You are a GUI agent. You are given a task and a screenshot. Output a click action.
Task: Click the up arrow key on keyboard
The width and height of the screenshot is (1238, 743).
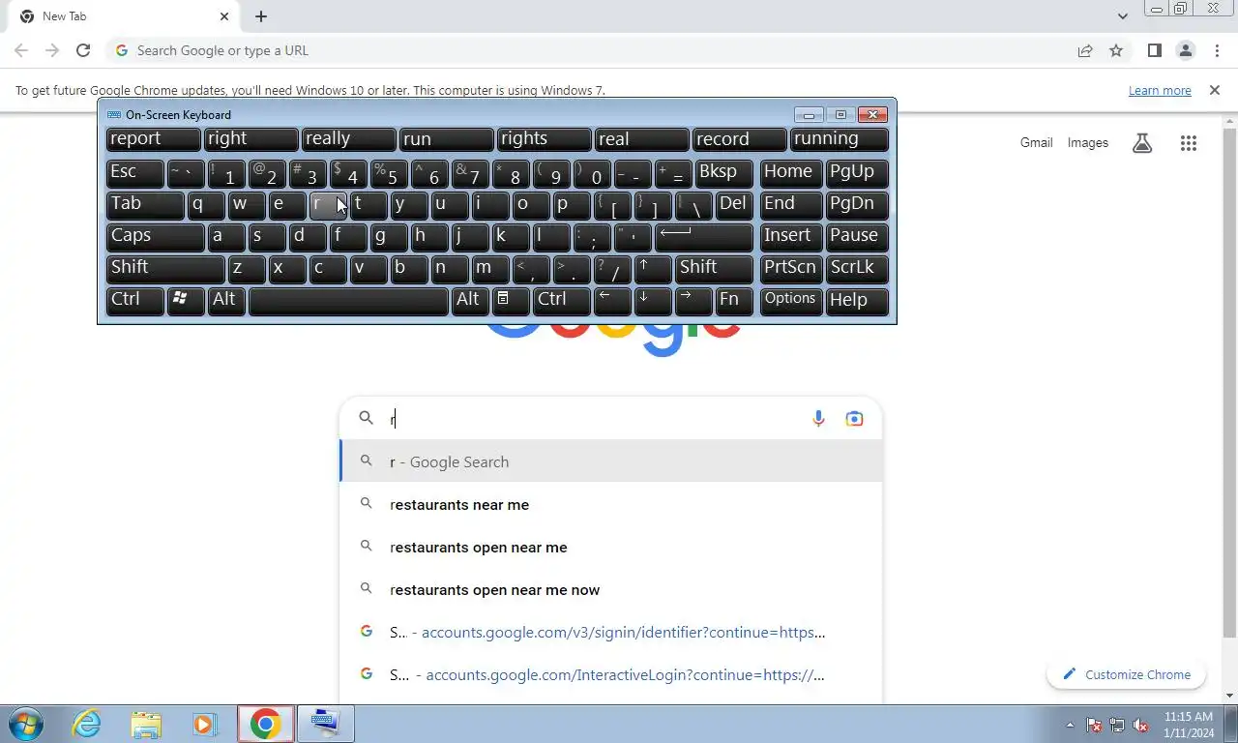click(653, 268)
